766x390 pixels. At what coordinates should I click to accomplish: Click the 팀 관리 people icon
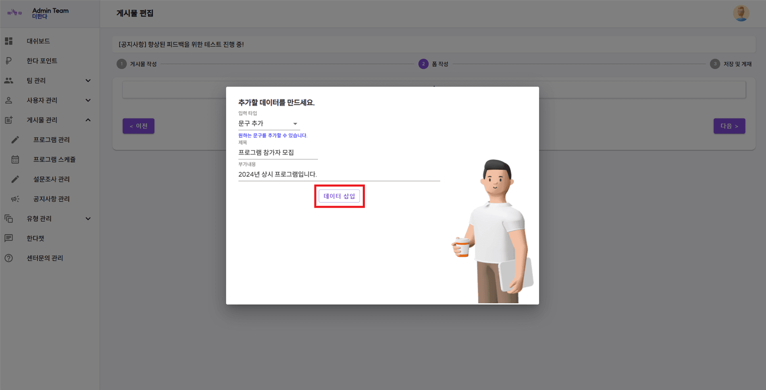[9, 80]
